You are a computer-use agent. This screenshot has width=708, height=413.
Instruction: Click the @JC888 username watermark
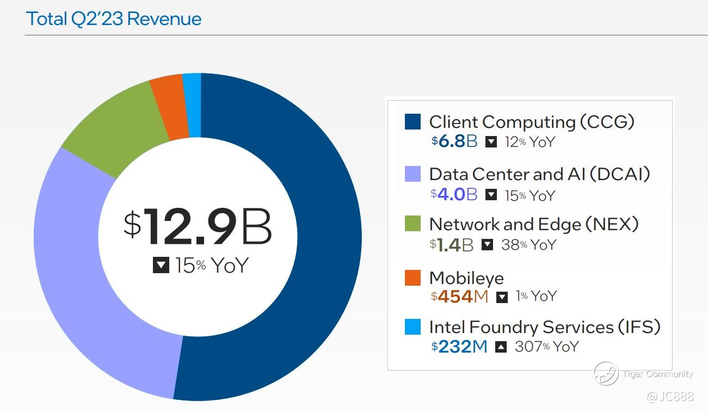[x=670, y=397]
